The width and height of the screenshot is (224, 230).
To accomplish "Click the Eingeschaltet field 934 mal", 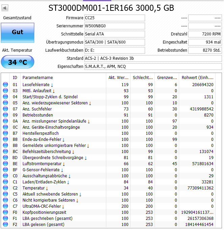I will (x=205, y=42).
